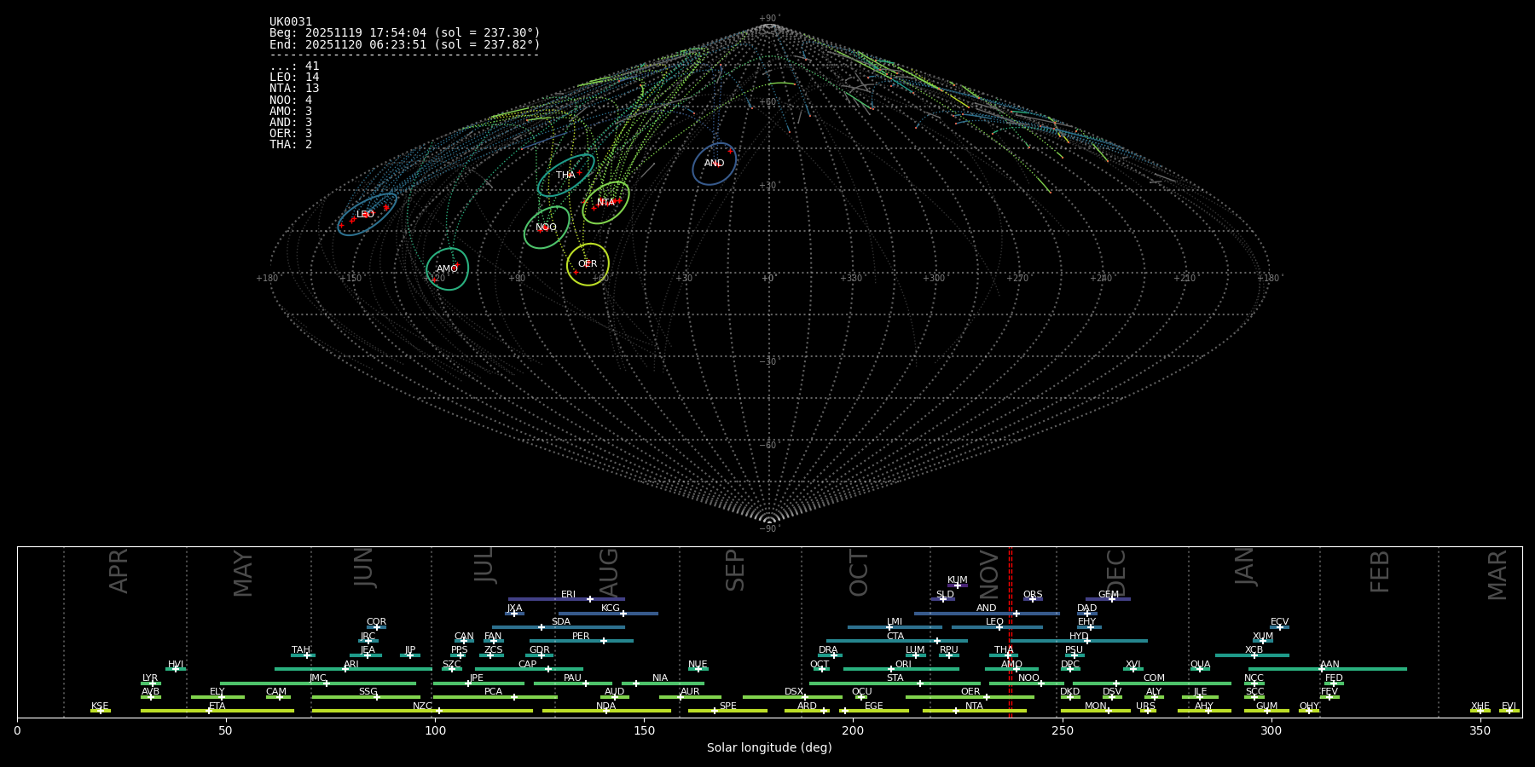Screen dimensions: 1535x767
Task: Click the LEO radiant ellipse on the sky map
Action: point(367,214)
